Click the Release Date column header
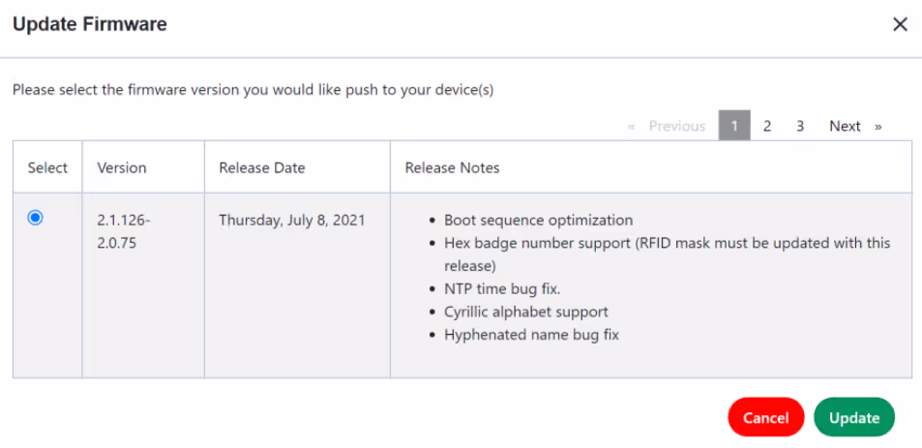 pos(261,167)
